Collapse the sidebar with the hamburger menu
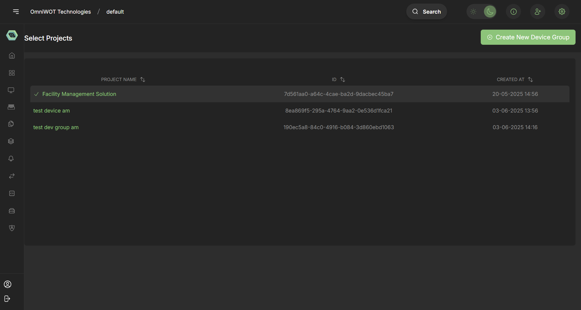The image size is (581, 310). pyautogui.click(x=16, y=11)
